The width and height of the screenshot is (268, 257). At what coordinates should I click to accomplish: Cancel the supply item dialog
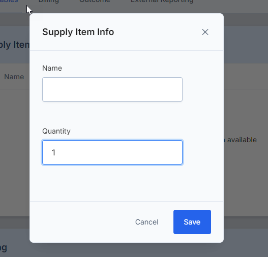[147, 222]
